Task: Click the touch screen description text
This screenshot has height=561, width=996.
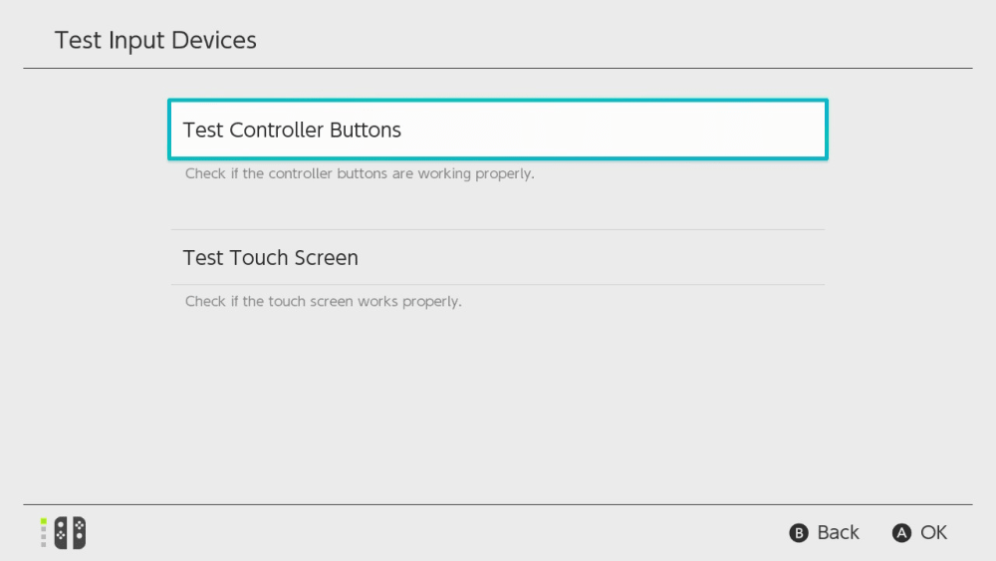Action: tap(323, 301)
